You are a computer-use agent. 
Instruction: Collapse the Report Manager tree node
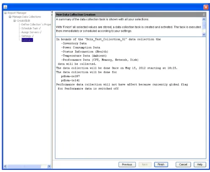(6, 13)
